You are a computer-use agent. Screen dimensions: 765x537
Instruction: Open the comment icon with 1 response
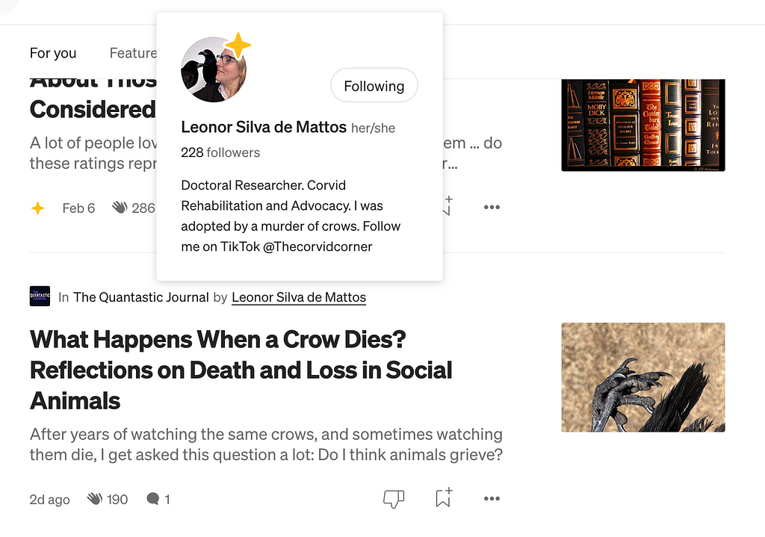click(152, 498)
